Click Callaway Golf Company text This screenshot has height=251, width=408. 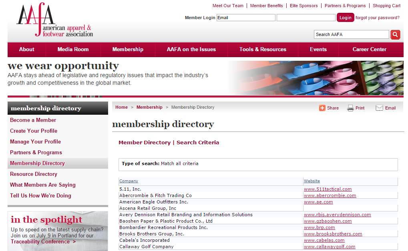click(146, 247)
